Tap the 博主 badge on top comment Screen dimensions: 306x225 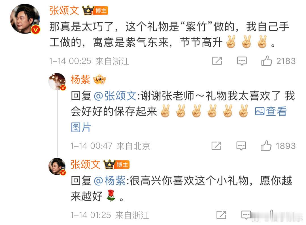[101, 11]
